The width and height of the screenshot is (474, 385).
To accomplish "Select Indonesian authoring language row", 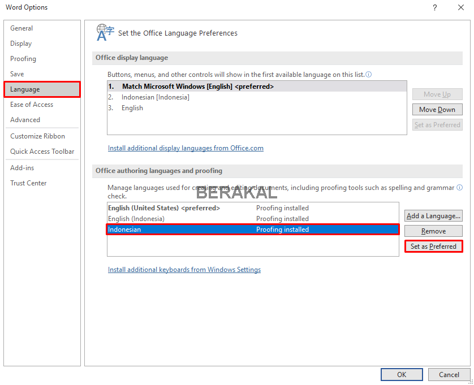I will (x=253, y=230).
